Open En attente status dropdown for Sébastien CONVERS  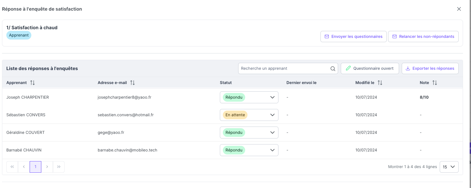tap(249, 115)
